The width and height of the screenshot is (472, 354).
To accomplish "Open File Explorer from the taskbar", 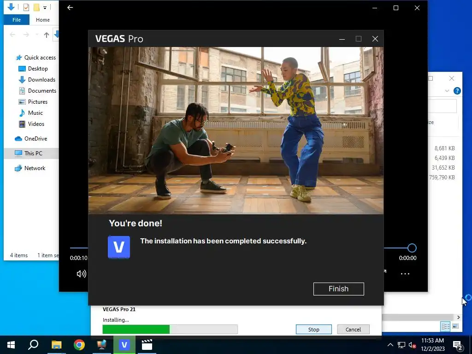I will click(x=56, y=345).
